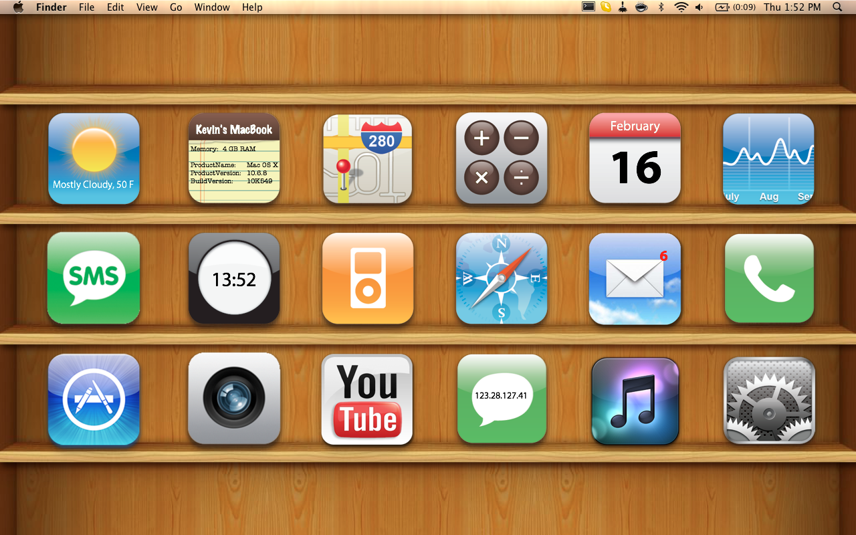Open the green SMS icon
The height and width of the screenshot is (535, 856).
click(x=94, y=278)
